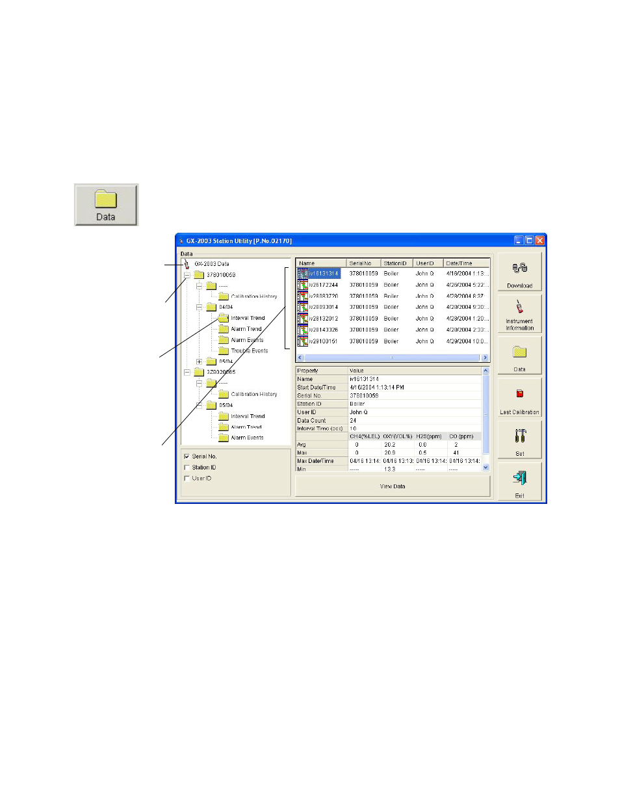
Task: Select the iv28083720 data file icon
Action: [x=303, y=296]
